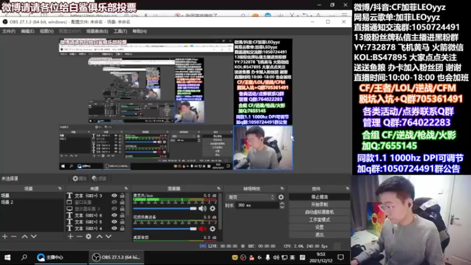Screen dimensions: 471x265
Task: Move source up in 来源 panel
Action: click(99, 237)
